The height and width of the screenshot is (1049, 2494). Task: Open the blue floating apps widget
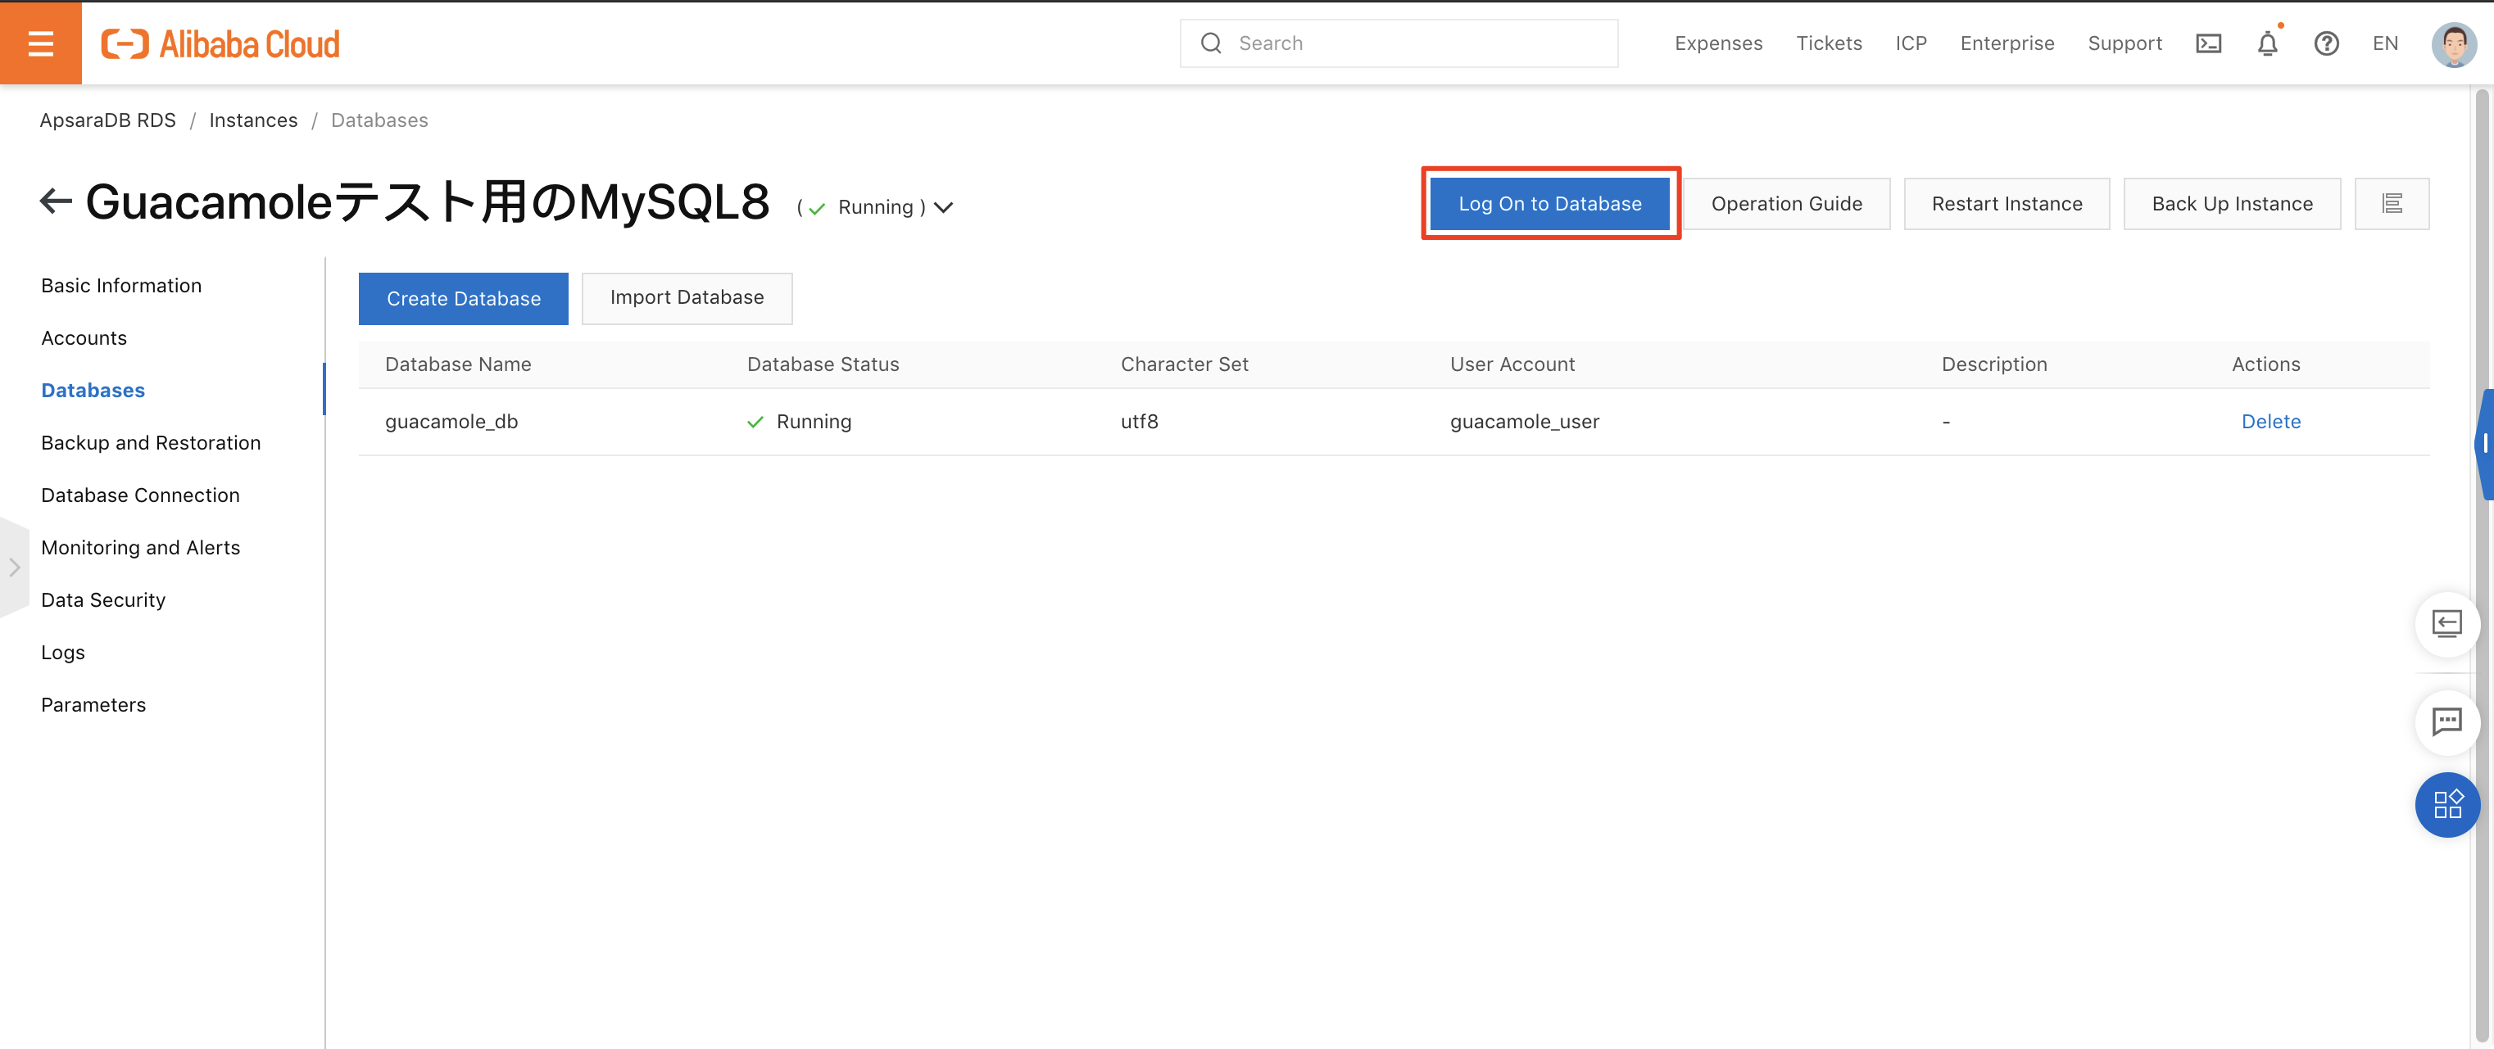[x=2446, y=804]
